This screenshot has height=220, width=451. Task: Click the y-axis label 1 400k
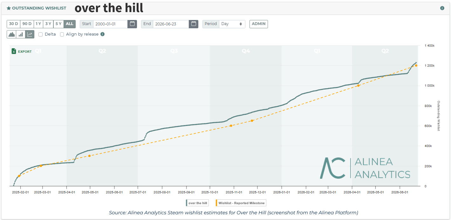[430, 46]
